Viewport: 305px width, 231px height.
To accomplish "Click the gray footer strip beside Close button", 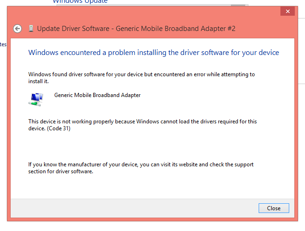I will tap(134, 208).
